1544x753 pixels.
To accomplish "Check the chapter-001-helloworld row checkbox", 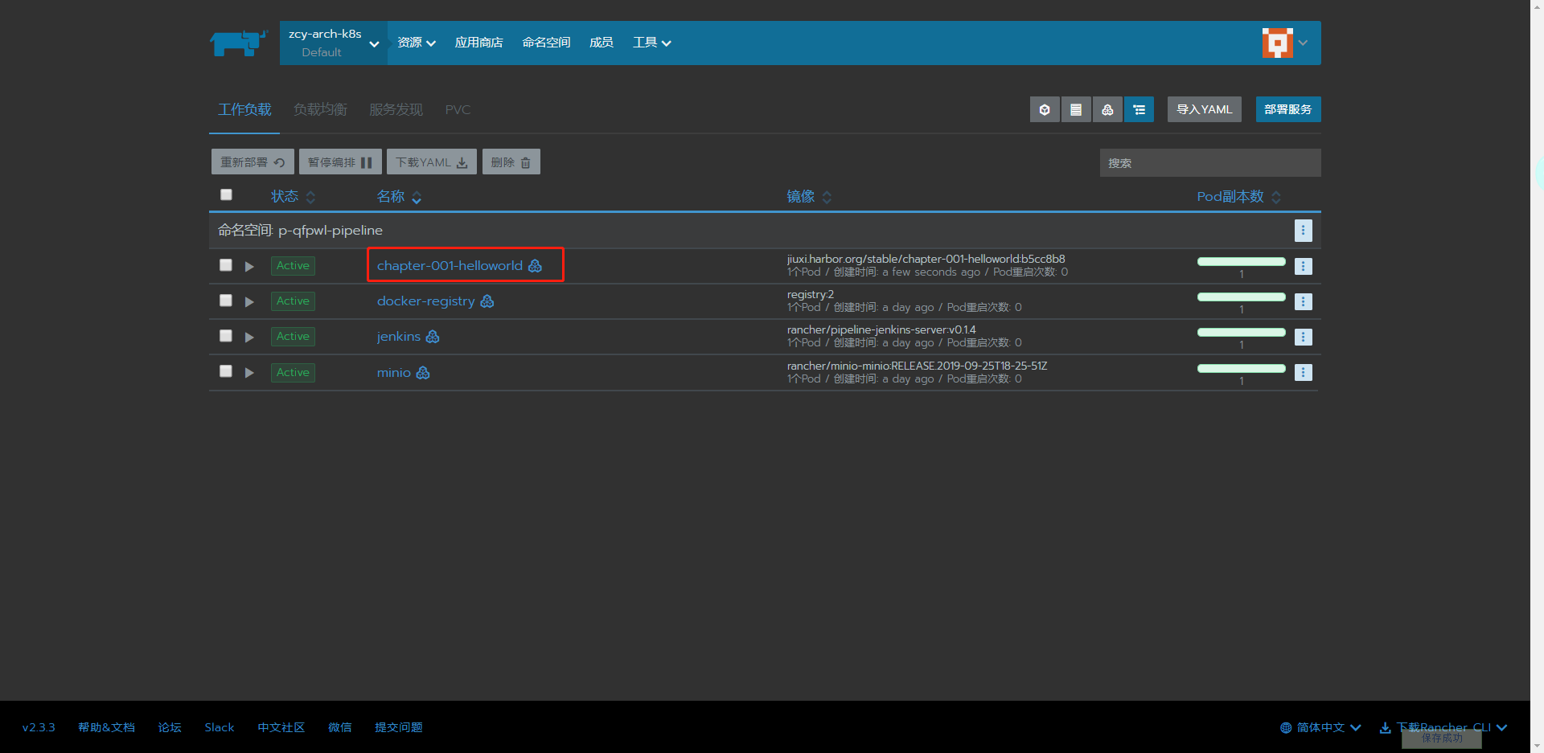I will pyautogui.click(x=226, y=264).
